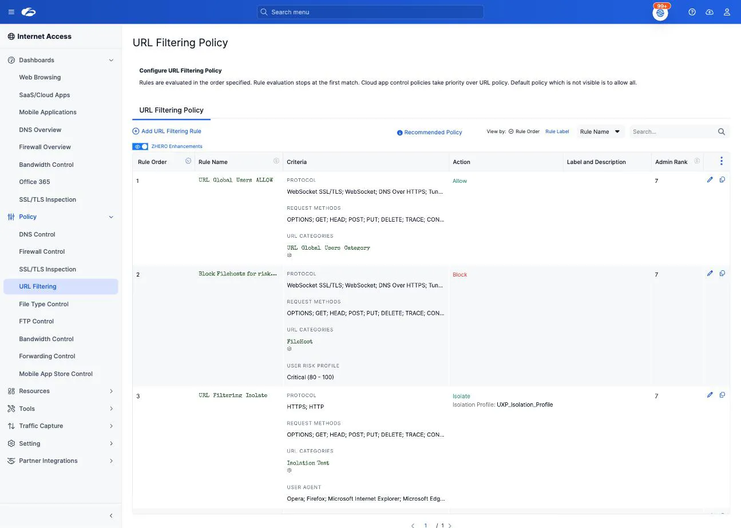Click the Allow action text in rule 1
This screenshot has height=528, width=741.
pyautogui.click(x=459, y=181)
